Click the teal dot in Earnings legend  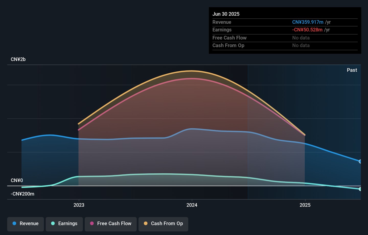[x=53, y=223]
